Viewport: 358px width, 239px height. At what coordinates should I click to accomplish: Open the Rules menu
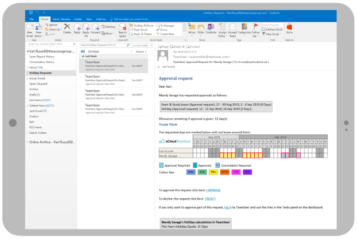tap(200, 30)
